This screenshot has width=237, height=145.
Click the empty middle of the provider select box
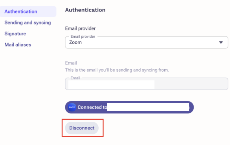point(150,43)
